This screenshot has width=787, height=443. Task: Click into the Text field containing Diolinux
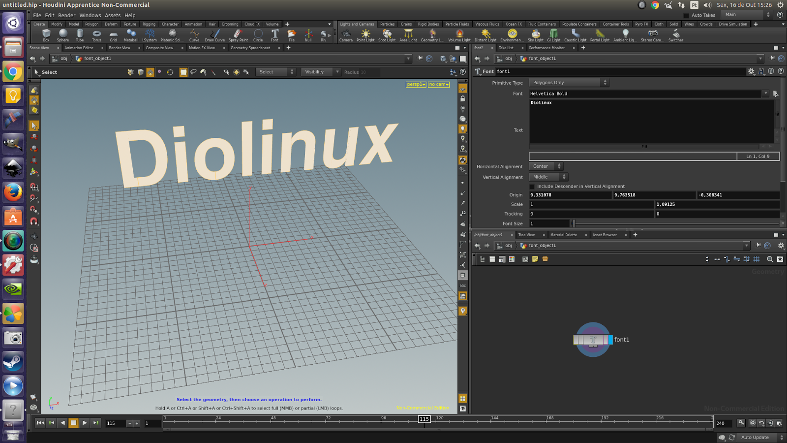pos(651,122)
